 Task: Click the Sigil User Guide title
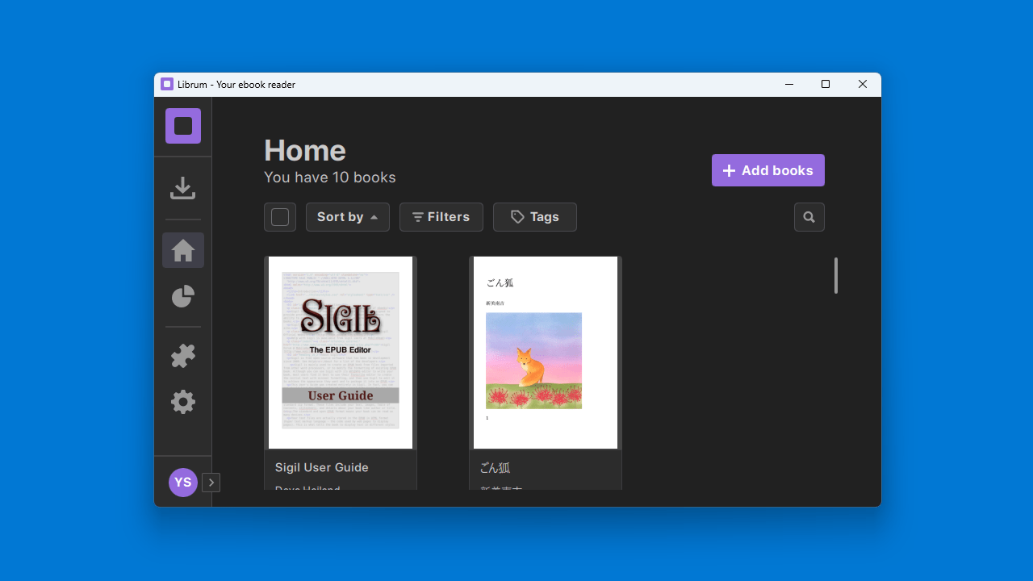click(x=322, y=467)
